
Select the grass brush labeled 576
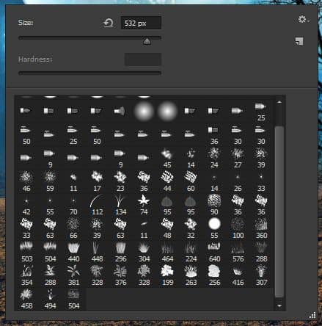(x=238, y=252)
